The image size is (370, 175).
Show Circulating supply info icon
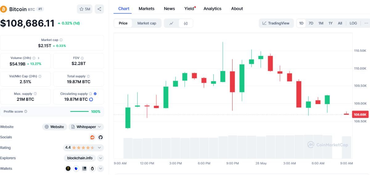coord(90,94)
